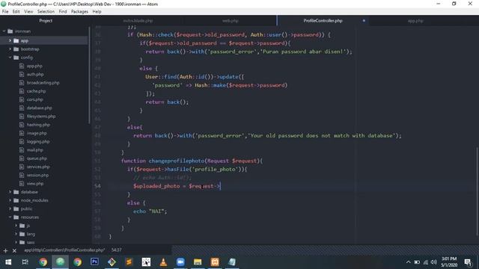Open filesystems.php from the tree

pyautogui.click(x=41, y=117)
